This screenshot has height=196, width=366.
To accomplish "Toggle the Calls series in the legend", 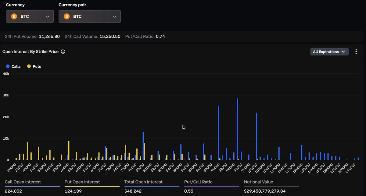I will pyautogui.click(x=13, y=66).
